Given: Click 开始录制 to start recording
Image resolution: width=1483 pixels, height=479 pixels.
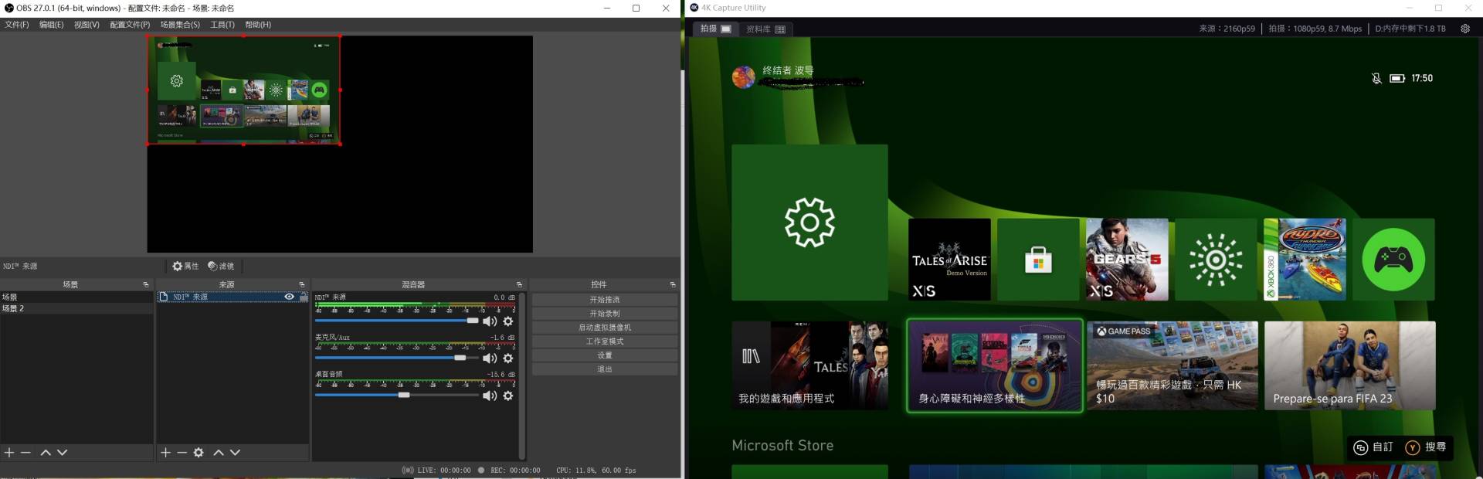Looking at the screenshot, I should coord(605,314).
